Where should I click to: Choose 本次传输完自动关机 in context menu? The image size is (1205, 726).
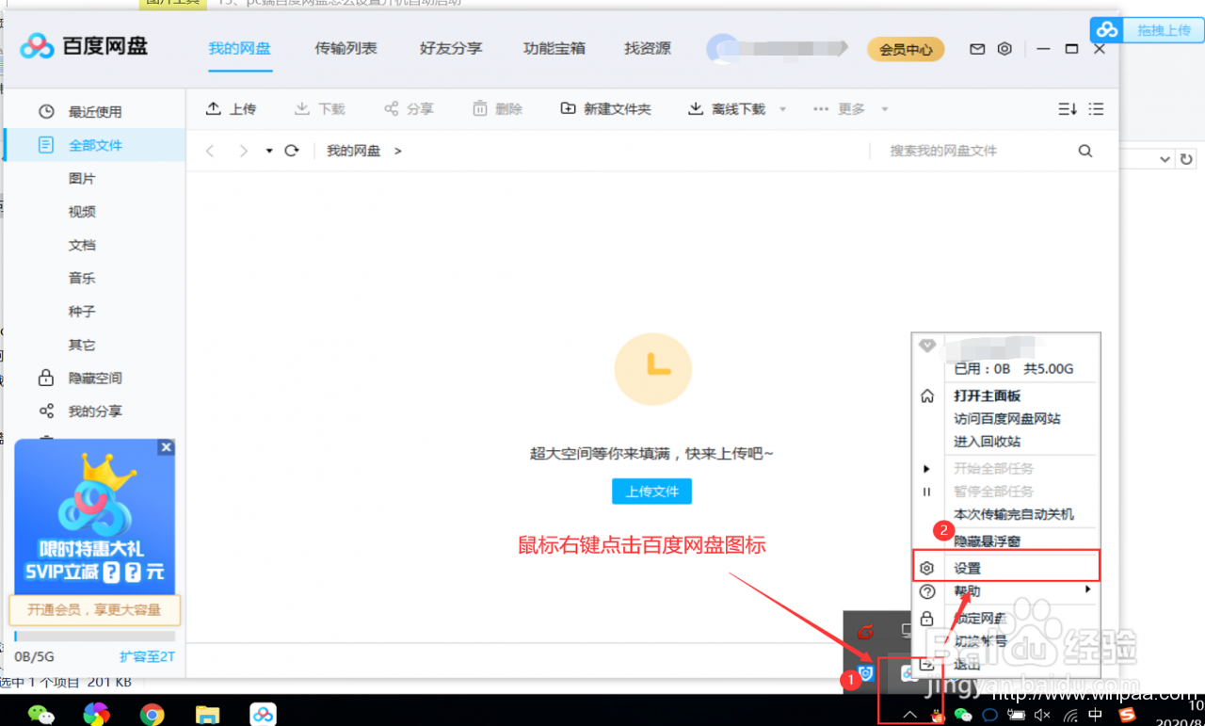click(x=1013, y=515)
